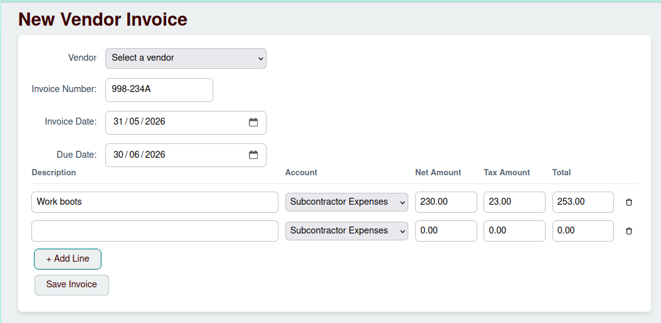The image size is (661, 323).
Task: Open calendar picker for Due Date
Action: pyautogui.click(x=253, y=155)
